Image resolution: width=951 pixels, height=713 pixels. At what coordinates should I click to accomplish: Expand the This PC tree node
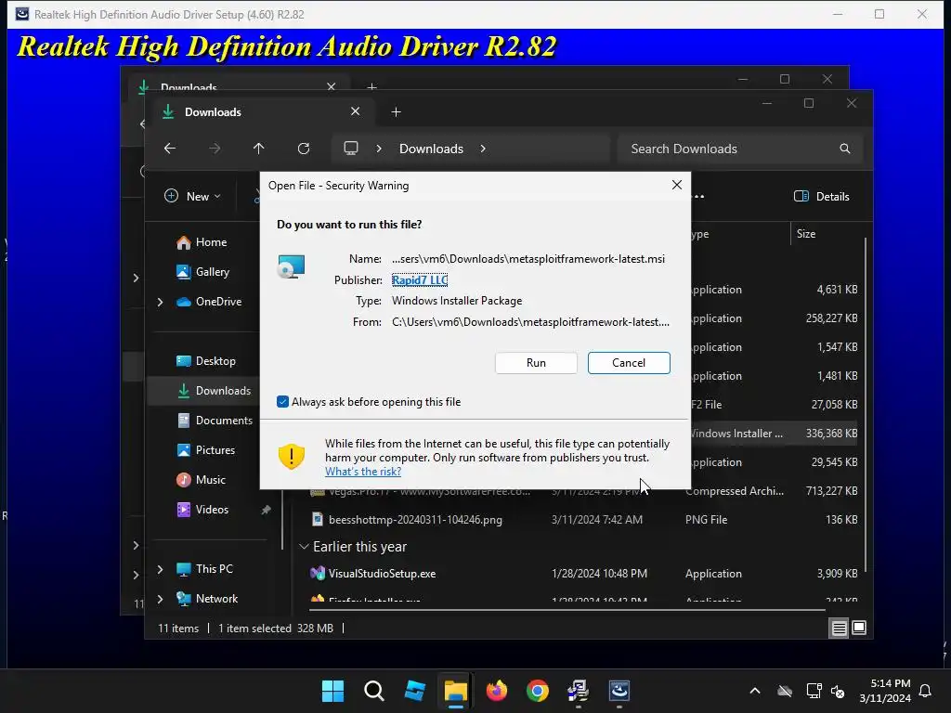click(x=160, y=569)
